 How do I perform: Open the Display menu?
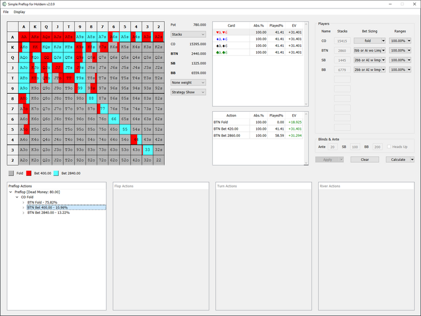coord(19,12)
